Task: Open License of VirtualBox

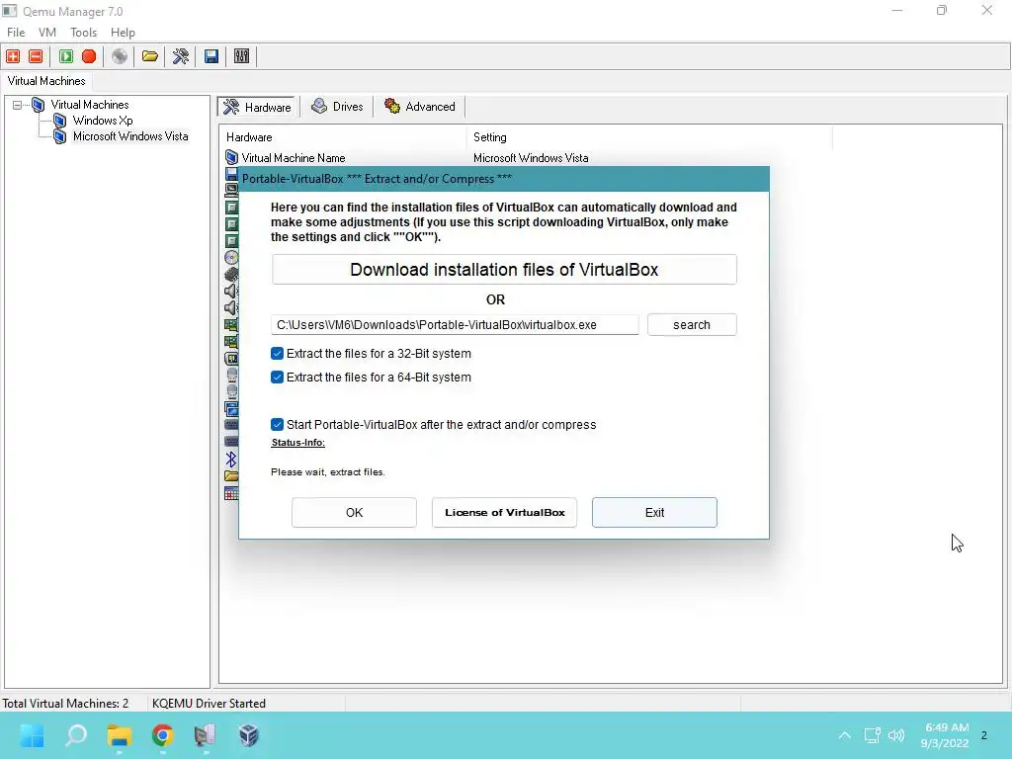Action: tap(504, 513)
